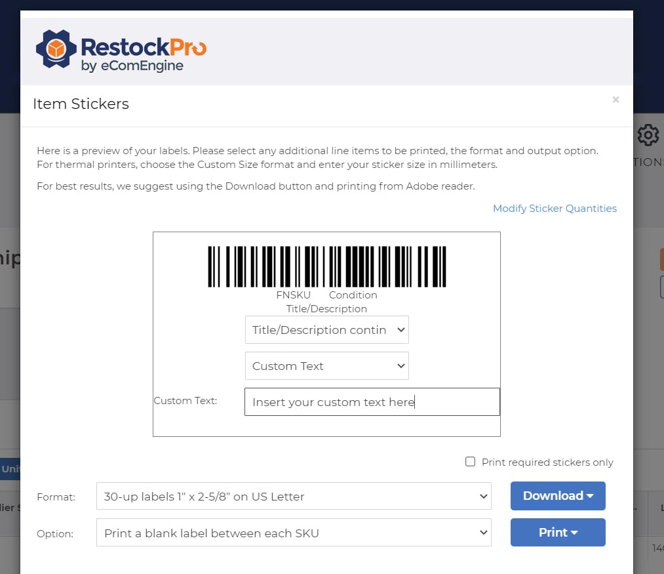Click the Condition label under the barcode
The width and height of the screenshot is (664, 574).
pos(353,295)
